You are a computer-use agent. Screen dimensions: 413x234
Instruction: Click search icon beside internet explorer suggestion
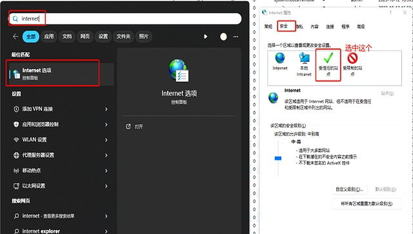pos(16,231)
